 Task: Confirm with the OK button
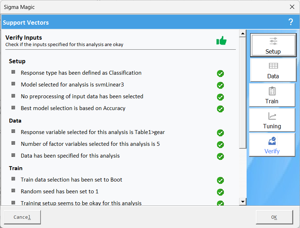coord(274,217)
